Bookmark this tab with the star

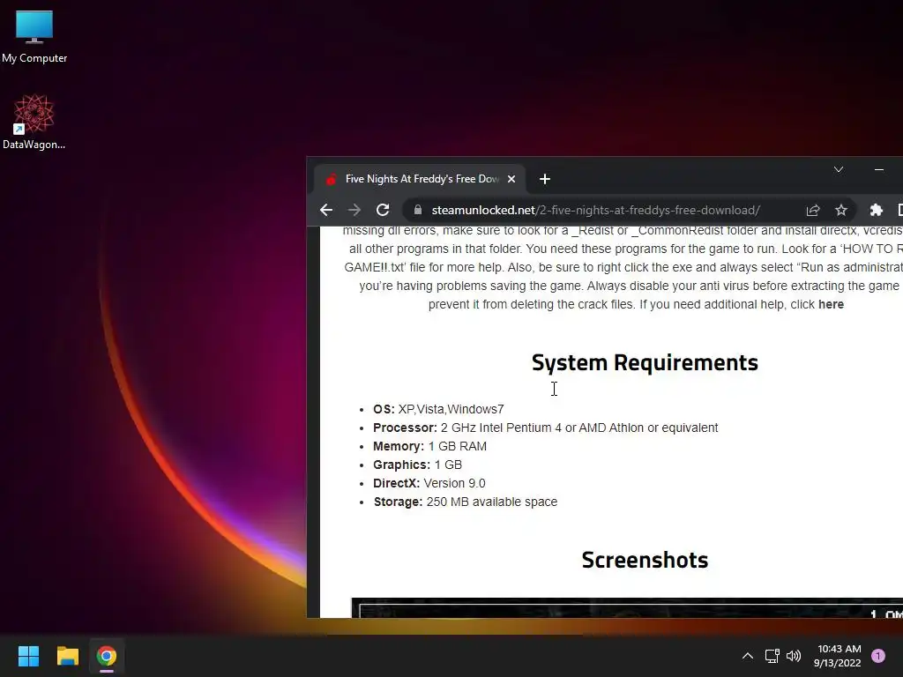tap(840, 210)
